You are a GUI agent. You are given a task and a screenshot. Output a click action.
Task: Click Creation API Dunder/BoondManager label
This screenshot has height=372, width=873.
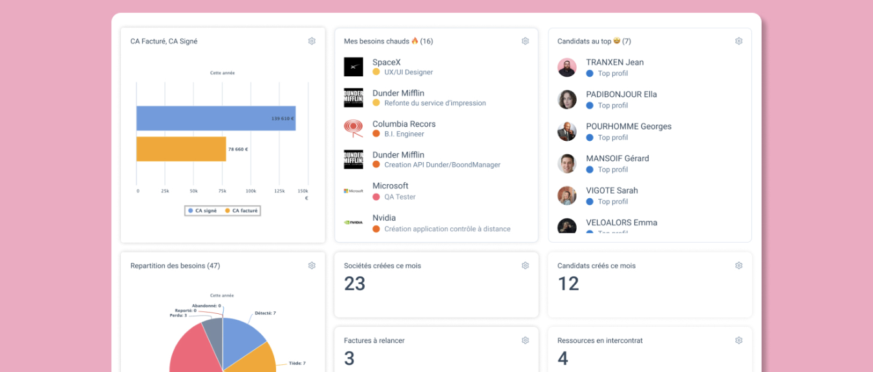click(x=442, y=165)
